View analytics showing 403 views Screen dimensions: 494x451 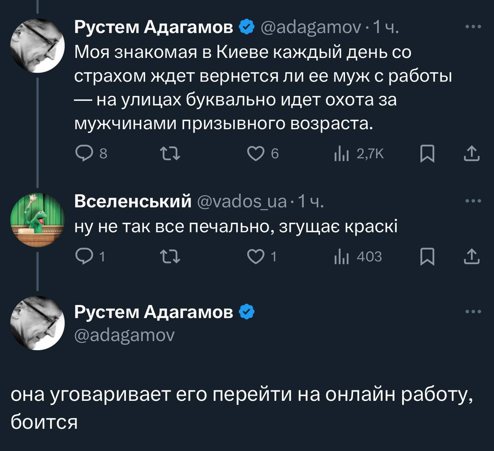358,256
